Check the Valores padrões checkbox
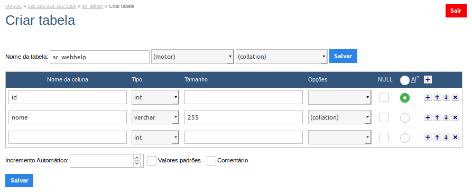Image resolution: width=472 pixels, height=192 pixels. tap(152, 161)
